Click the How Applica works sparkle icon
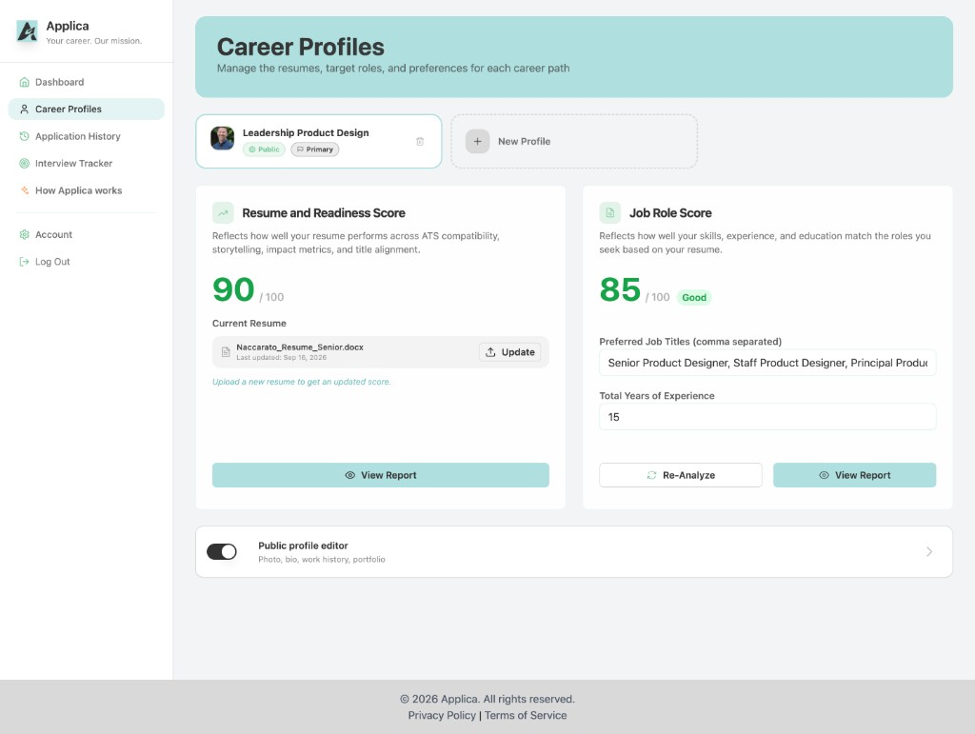This screenshot has width=975, height=734. coord(24,190)
